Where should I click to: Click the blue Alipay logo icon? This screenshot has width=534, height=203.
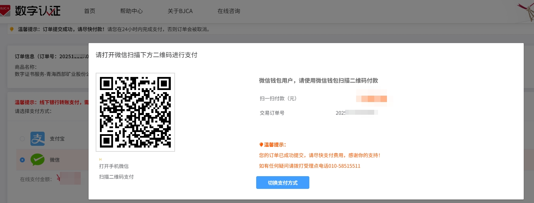click(x=38, y=139)
